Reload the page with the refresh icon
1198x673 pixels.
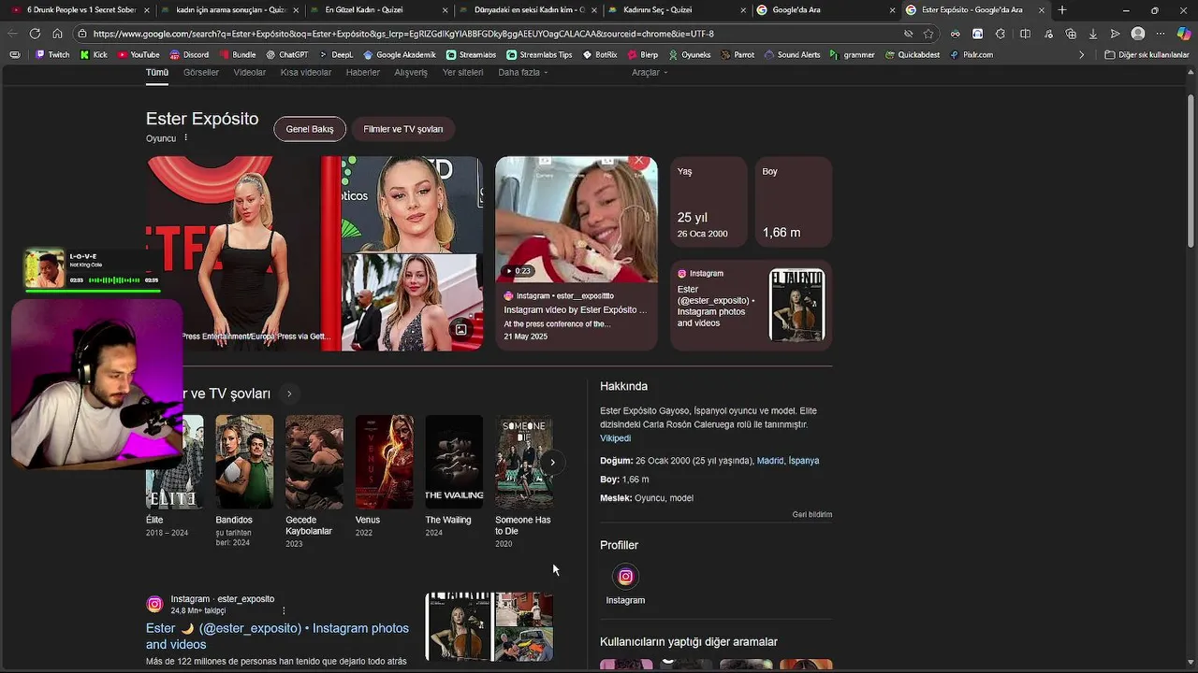[35, 34]
